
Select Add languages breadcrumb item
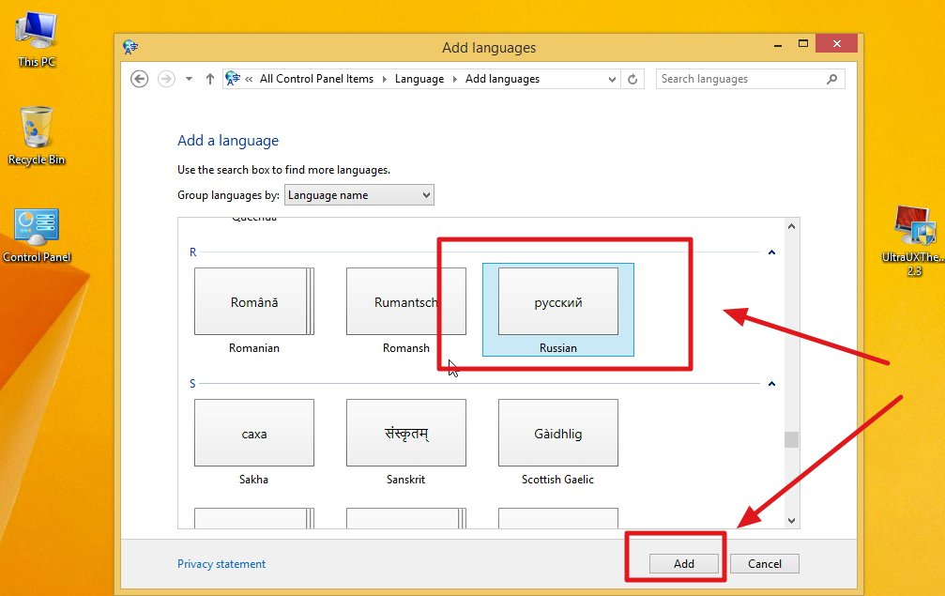click(503, 79)
